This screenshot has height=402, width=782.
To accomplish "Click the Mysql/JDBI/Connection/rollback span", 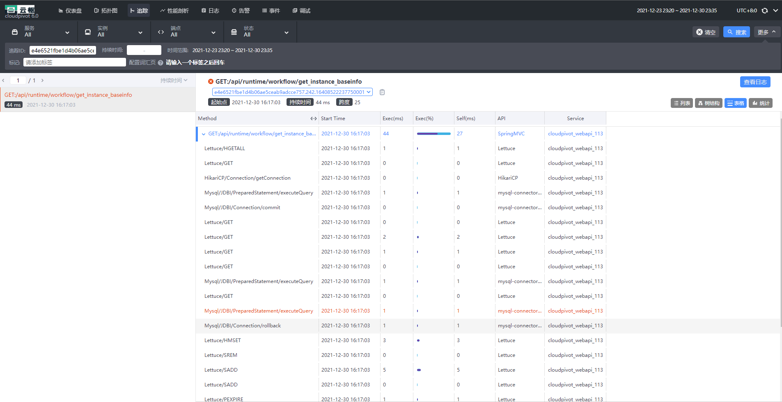I will 243,326.
